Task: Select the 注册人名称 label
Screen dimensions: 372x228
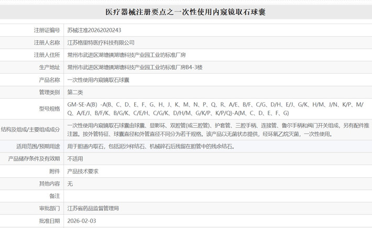Action: pyautogui.click(x=47, y=42)
